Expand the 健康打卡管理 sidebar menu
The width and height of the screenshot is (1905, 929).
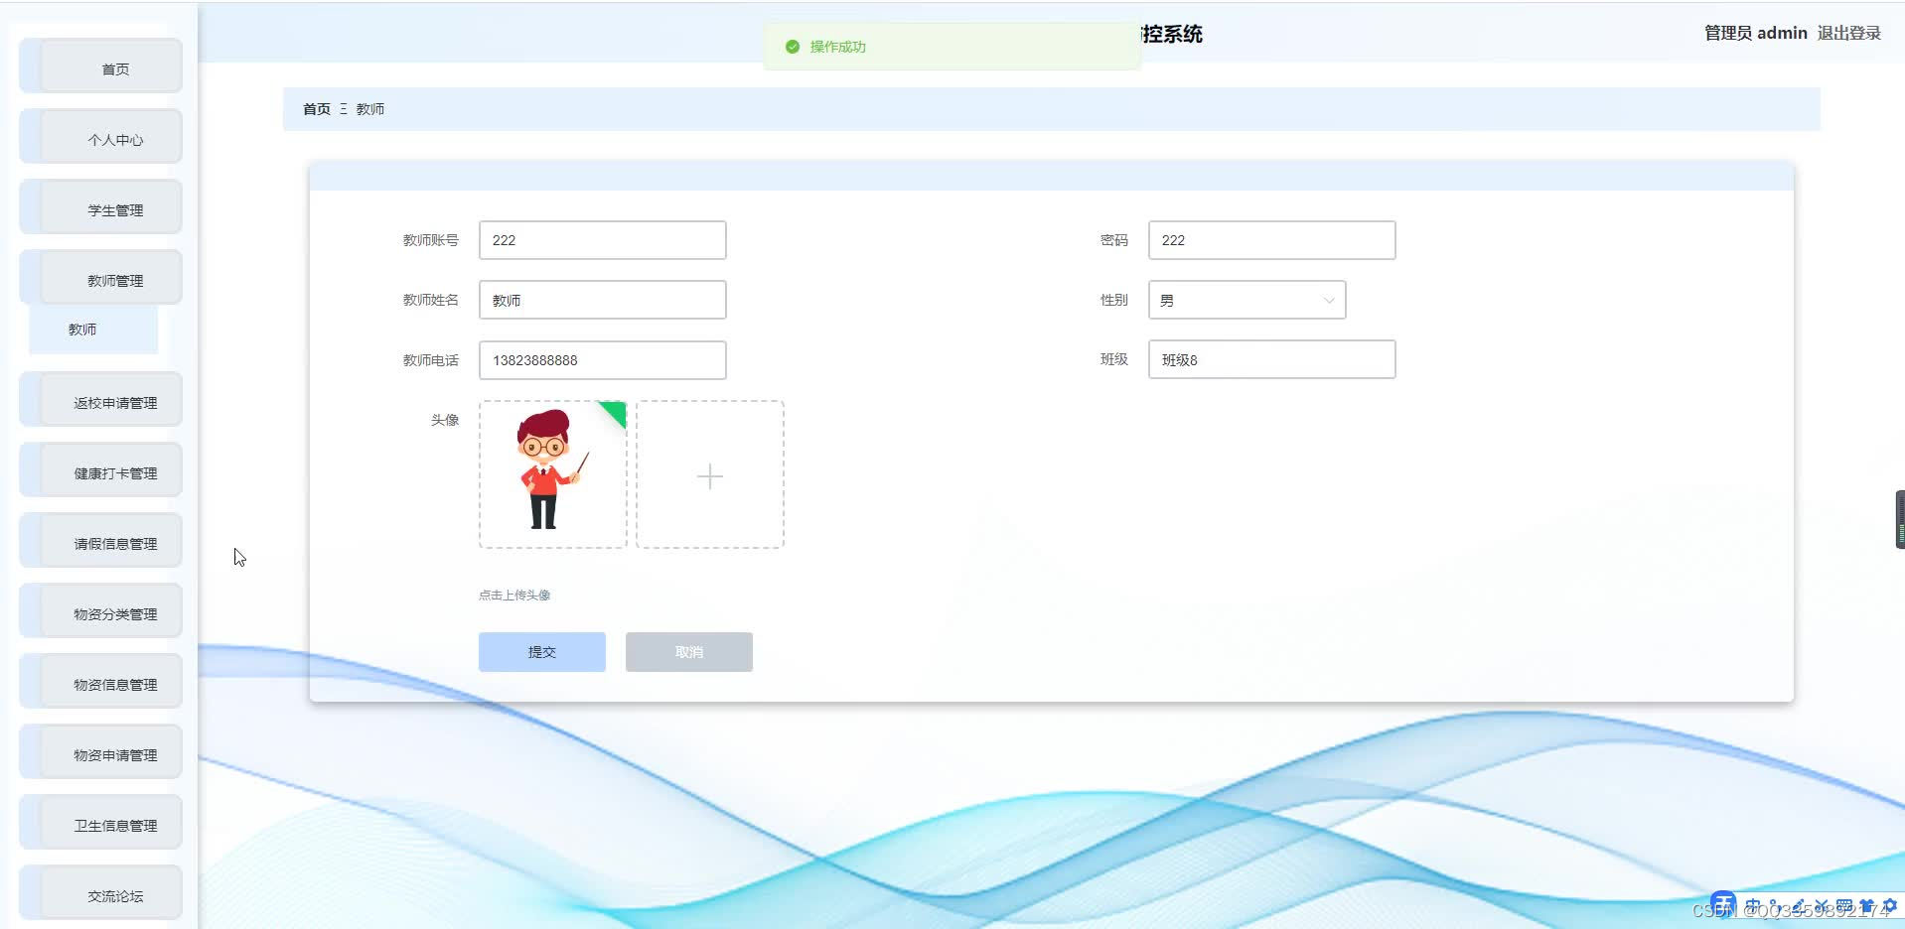(x=101, y=470)
